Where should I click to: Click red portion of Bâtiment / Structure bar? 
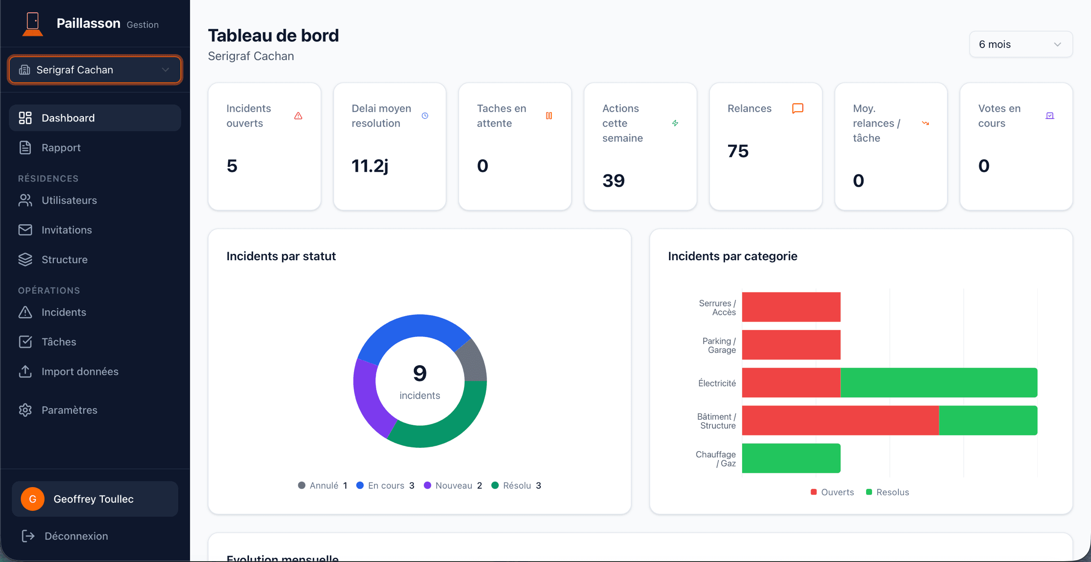pos(840,420)
